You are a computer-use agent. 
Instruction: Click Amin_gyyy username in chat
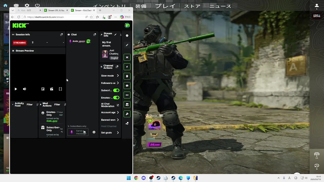click(78, 41)
